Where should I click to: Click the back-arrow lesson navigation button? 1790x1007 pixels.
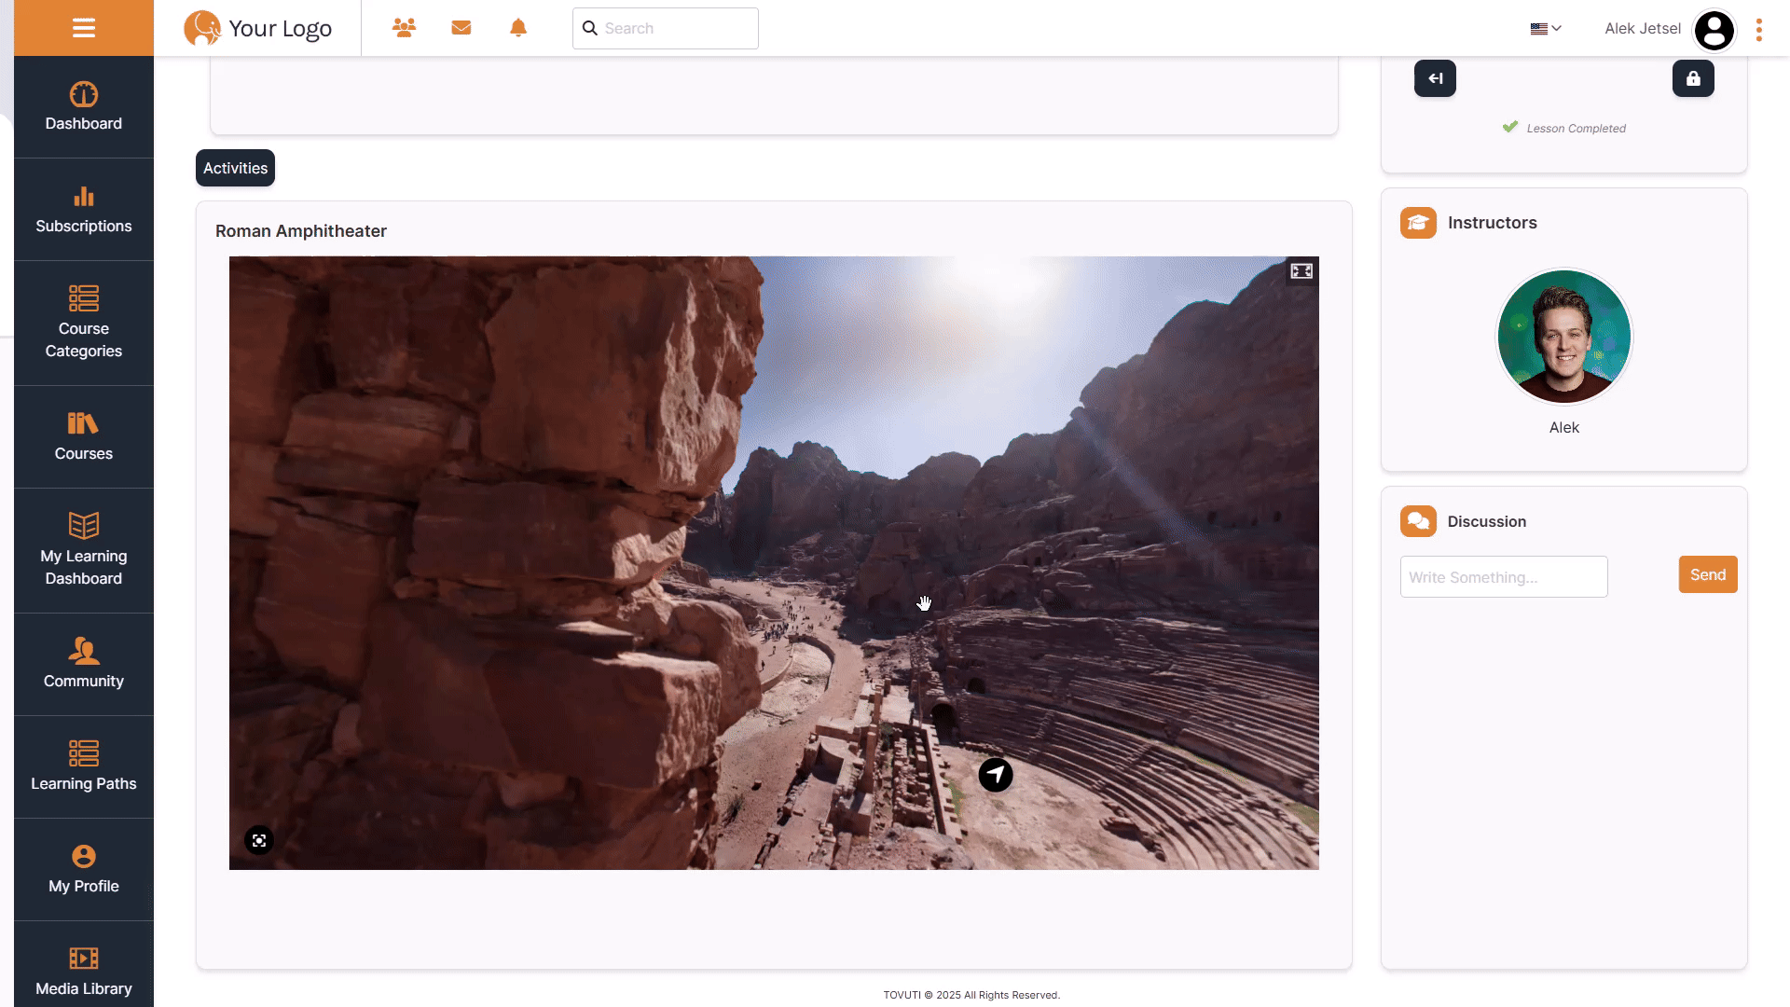click(x=1435, y=78)
